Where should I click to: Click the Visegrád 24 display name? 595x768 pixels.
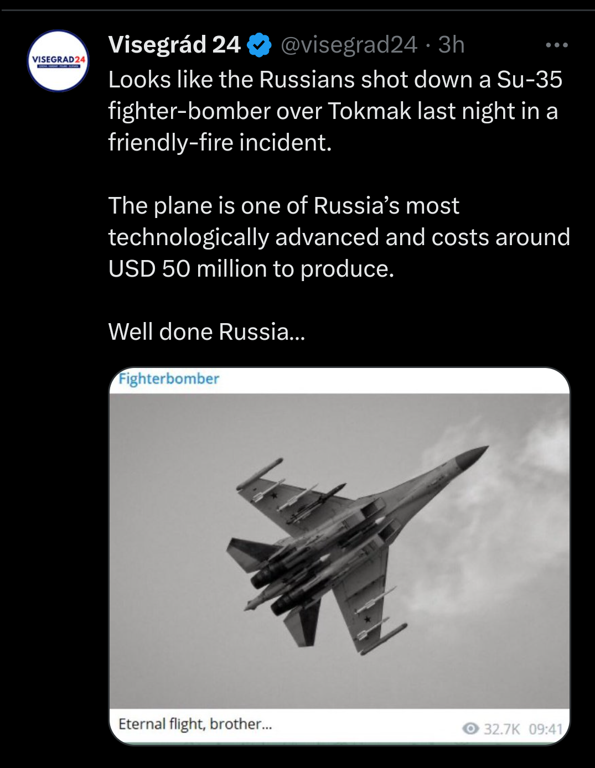pos(174,45)
